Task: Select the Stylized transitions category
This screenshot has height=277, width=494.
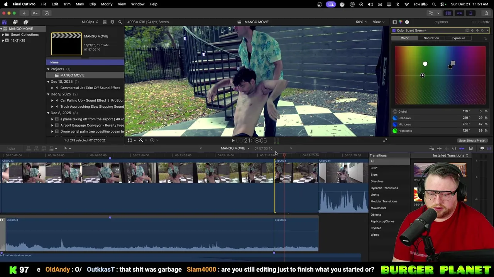Action: tap(376, 228)
